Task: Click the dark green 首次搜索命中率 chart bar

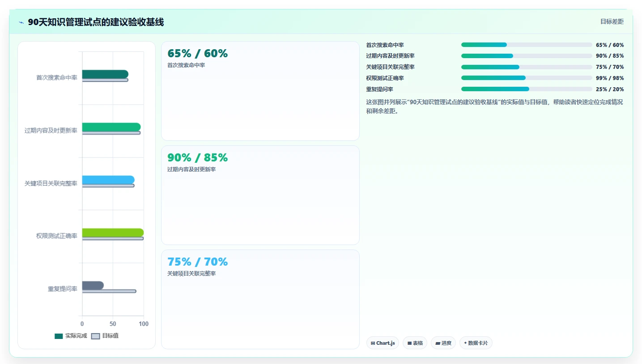Action: tap(105, 74)
